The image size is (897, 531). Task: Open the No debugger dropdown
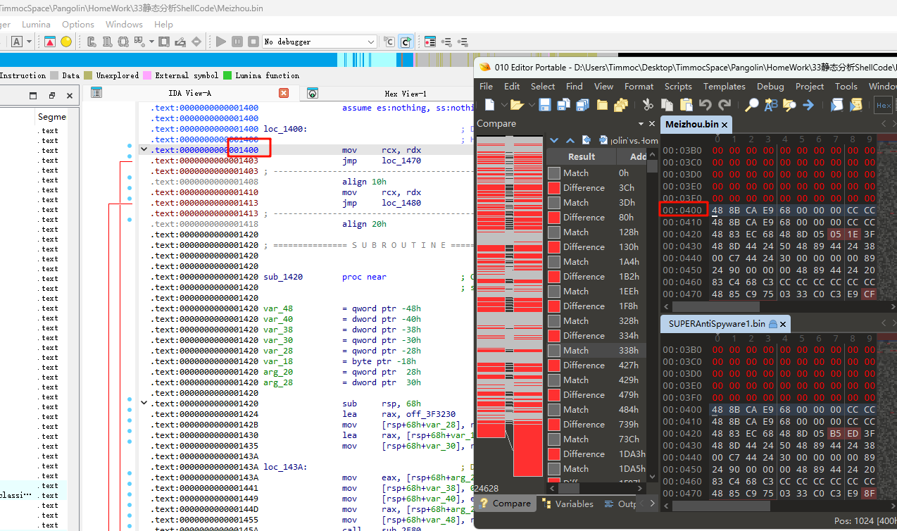point(320,42)
